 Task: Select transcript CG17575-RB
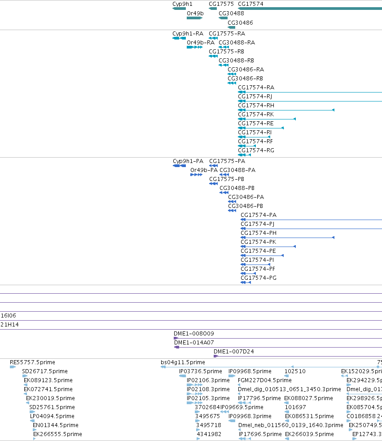pos(213,56)
